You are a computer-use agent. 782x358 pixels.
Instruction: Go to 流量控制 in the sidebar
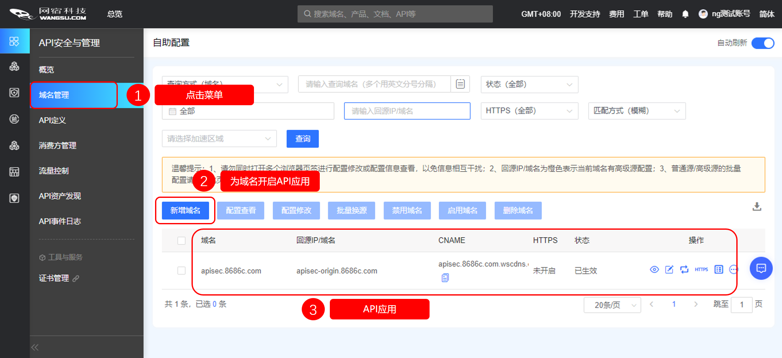[x=54, y=171]
